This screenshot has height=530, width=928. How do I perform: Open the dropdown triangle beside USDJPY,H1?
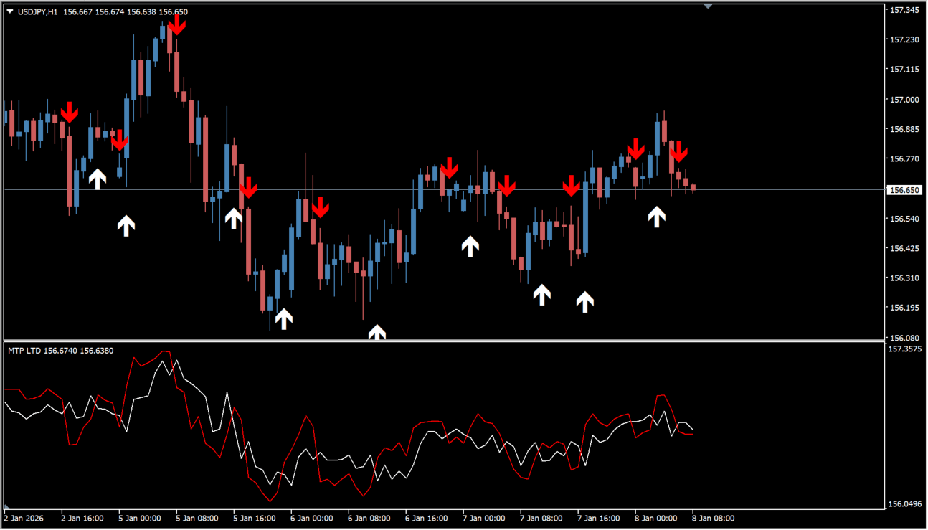click(x=9, y=11)
